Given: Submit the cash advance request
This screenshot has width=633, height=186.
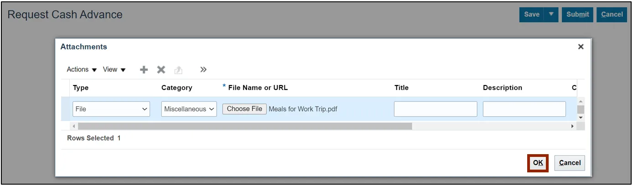Looking at the screenshot, I should (x=577, y=15).
